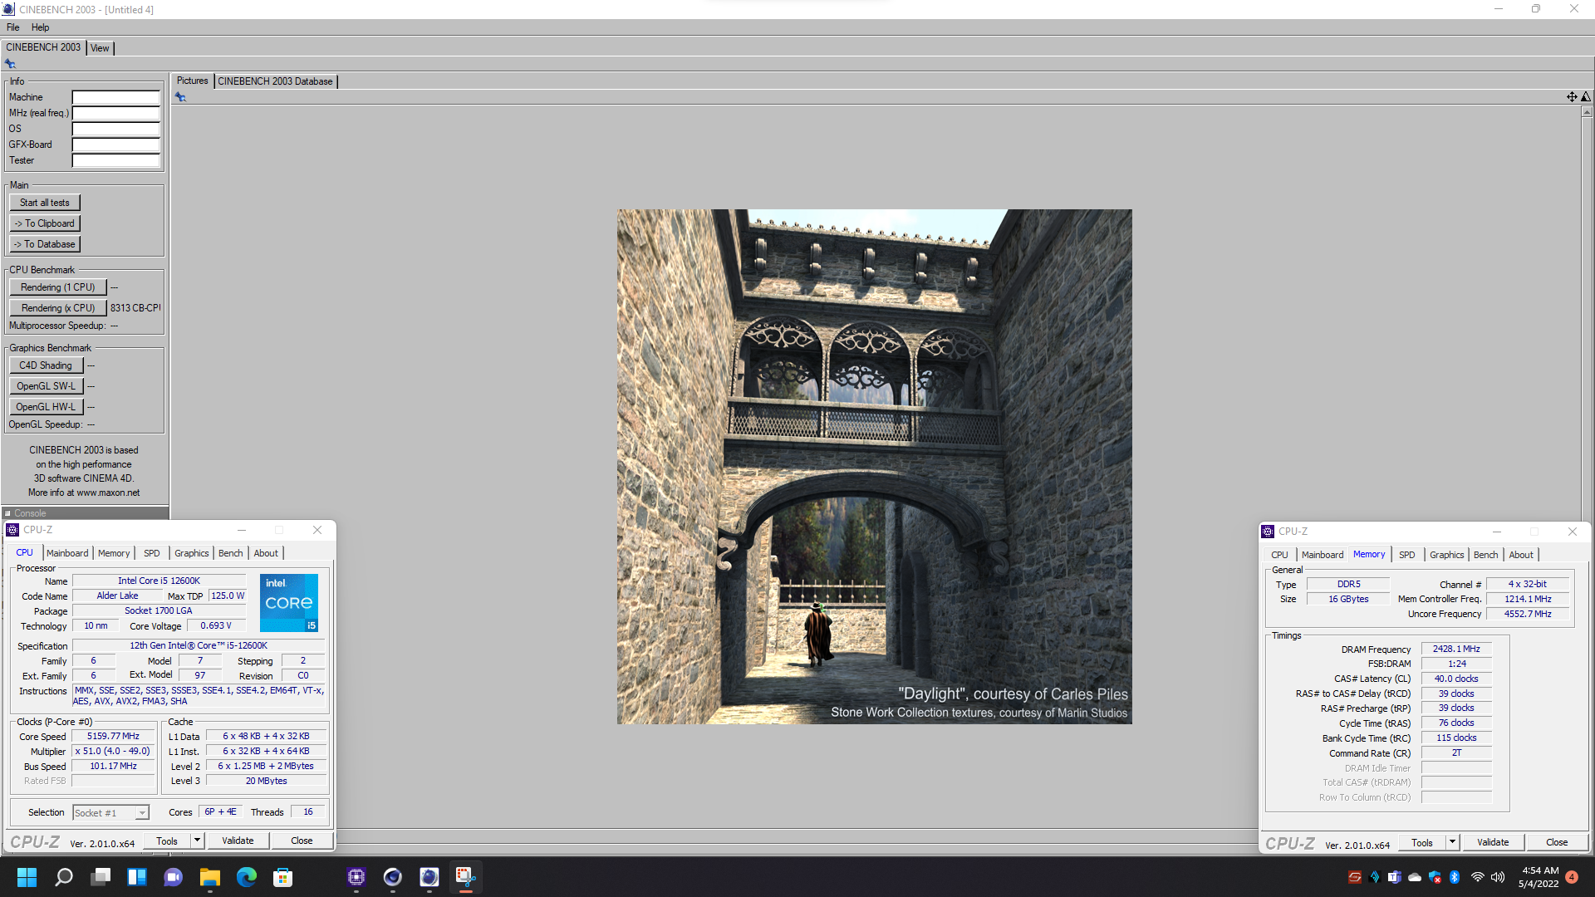Click the zoom triangle icon in the picture view
This screenshot has width=1595, height=897.
pos(1586,97)
